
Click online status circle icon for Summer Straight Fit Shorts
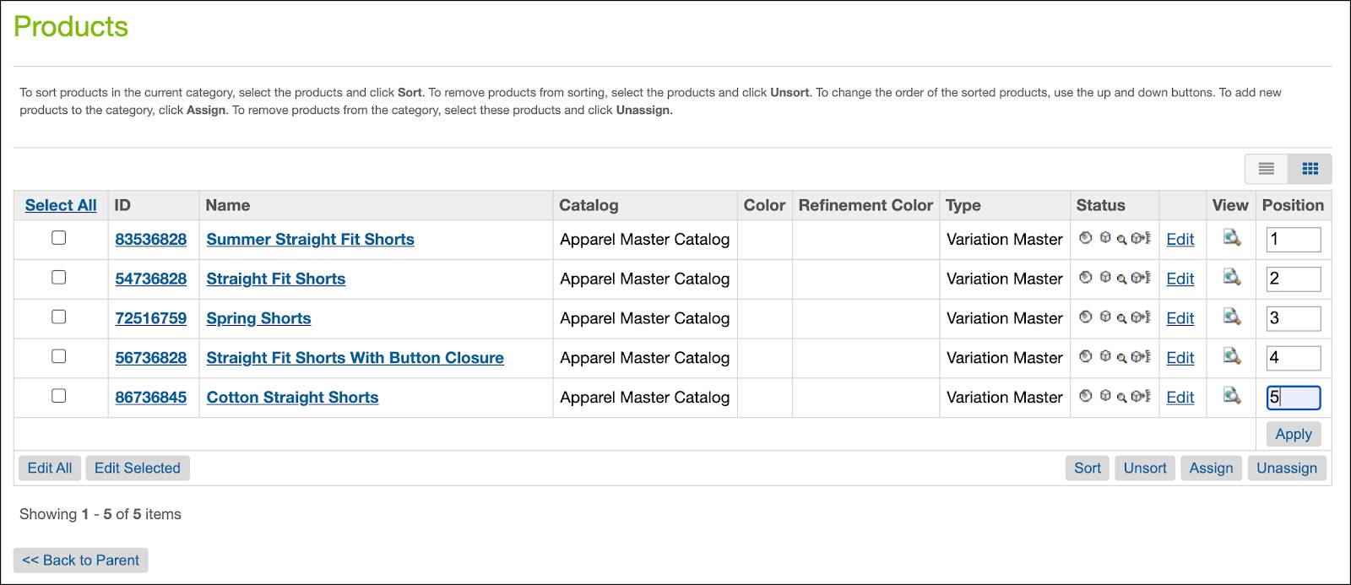1086,238
